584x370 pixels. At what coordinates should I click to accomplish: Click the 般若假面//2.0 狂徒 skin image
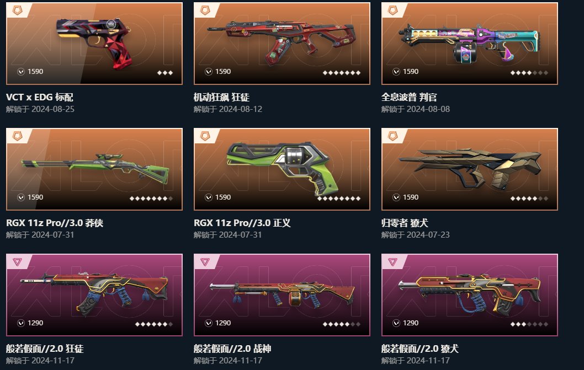coord(94,295)
